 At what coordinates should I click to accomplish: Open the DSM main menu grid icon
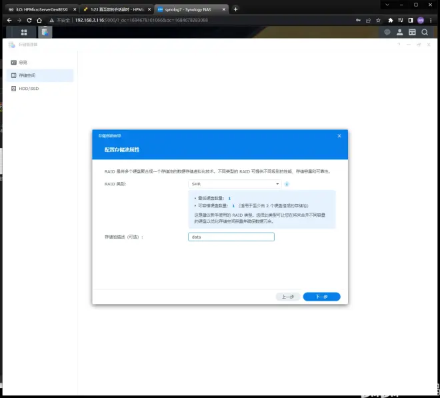pos(24,32)
